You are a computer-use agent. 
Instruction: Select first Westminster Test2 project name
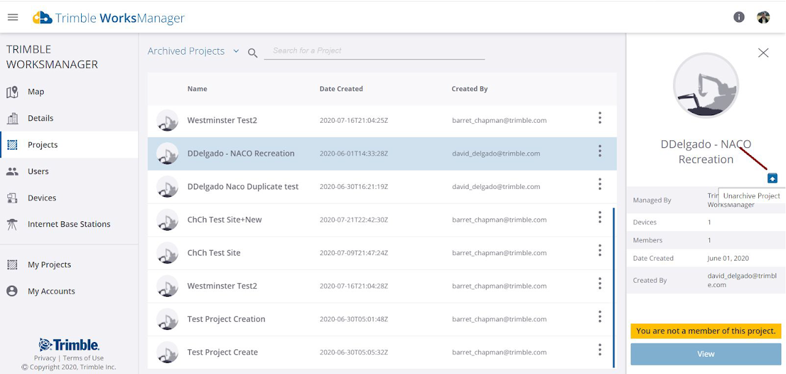[x=222, y=120]
